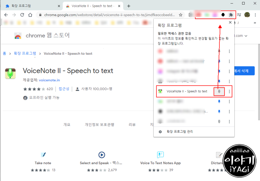This screenshot has height=181, width=260.
Task: Select the 리뷰 tab
Action: [x=132, y=125]
